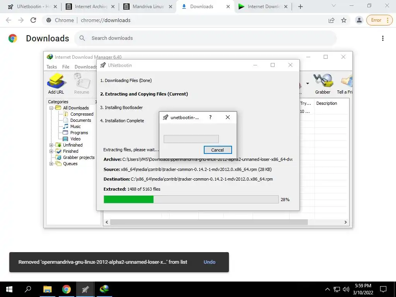Expand the Finished tree node
The image size is (396, 297).
[51, 151]
